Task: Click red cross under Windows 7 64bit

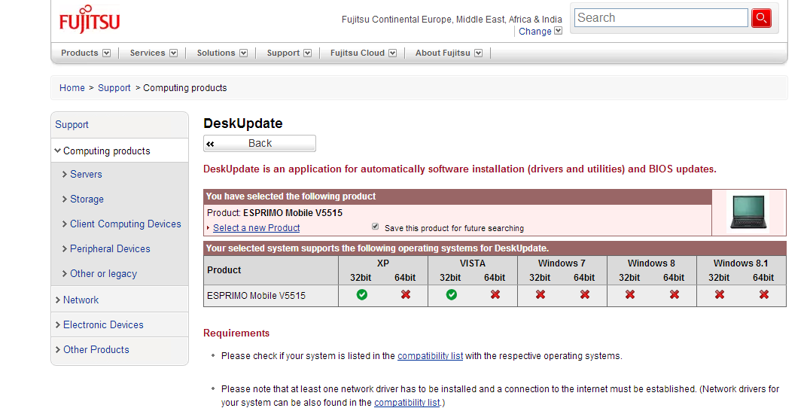Action: tap(585, 294)
